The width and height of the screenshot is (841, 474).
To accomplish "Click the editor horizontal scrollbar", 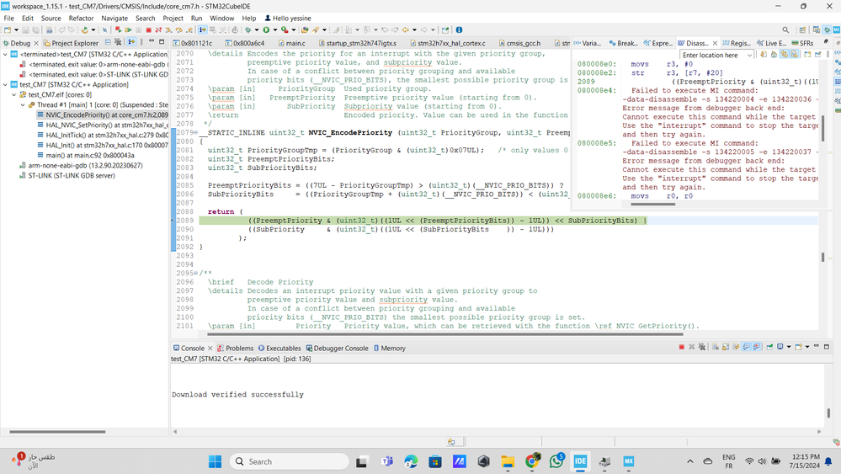I will 445,334.
